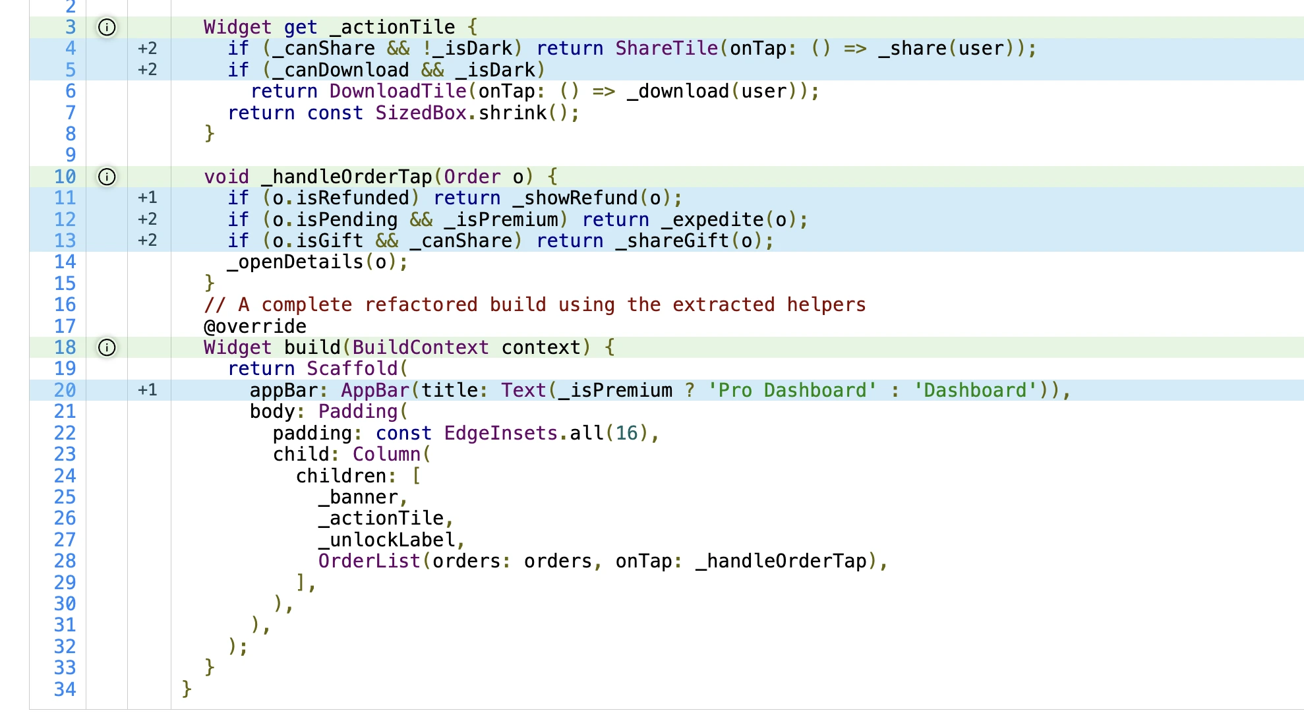
Task: Click the +2 badge on line 5
Action: tap(148, 70)
